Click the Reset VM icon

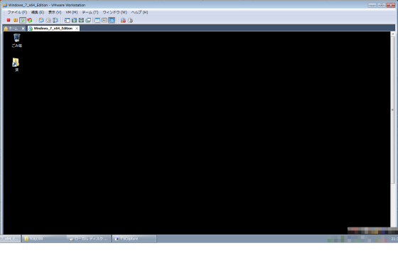click(30, 21)
